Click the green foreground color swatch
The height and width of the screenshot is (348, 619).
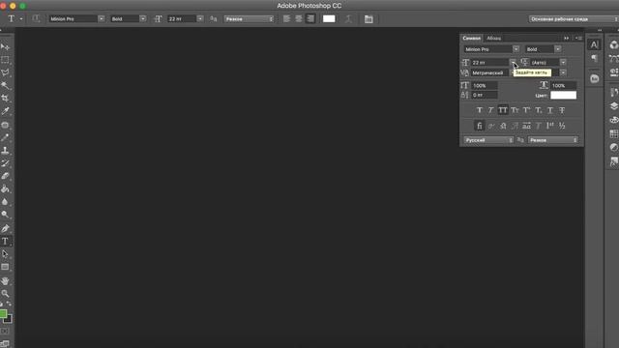(x=3, y=314)
